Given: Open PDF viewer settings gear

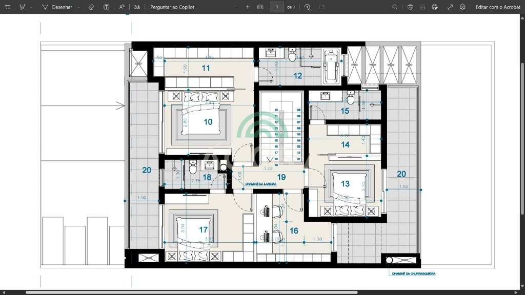Looking at the screenshot, I should pyautogui.click(x=462, y=7).
